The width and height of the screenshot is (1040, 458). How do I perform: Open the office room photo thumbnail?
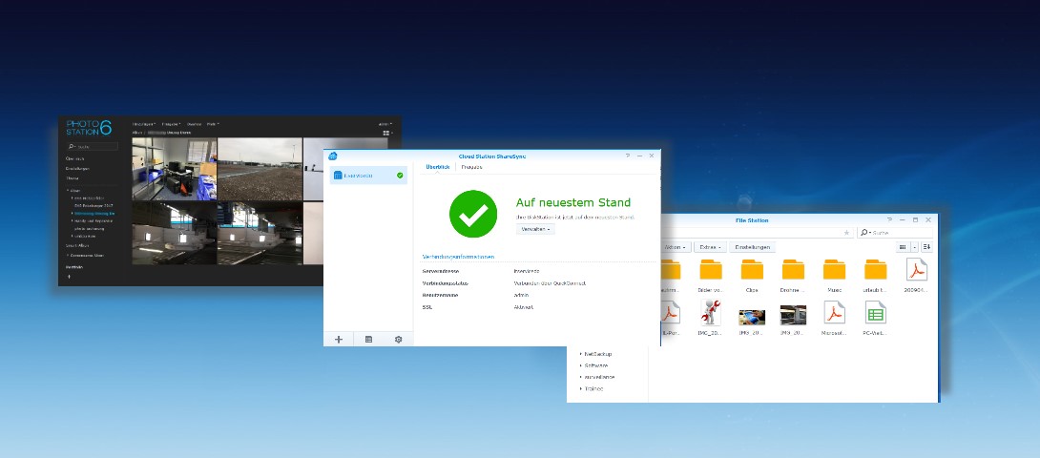[x=174, y=169]
